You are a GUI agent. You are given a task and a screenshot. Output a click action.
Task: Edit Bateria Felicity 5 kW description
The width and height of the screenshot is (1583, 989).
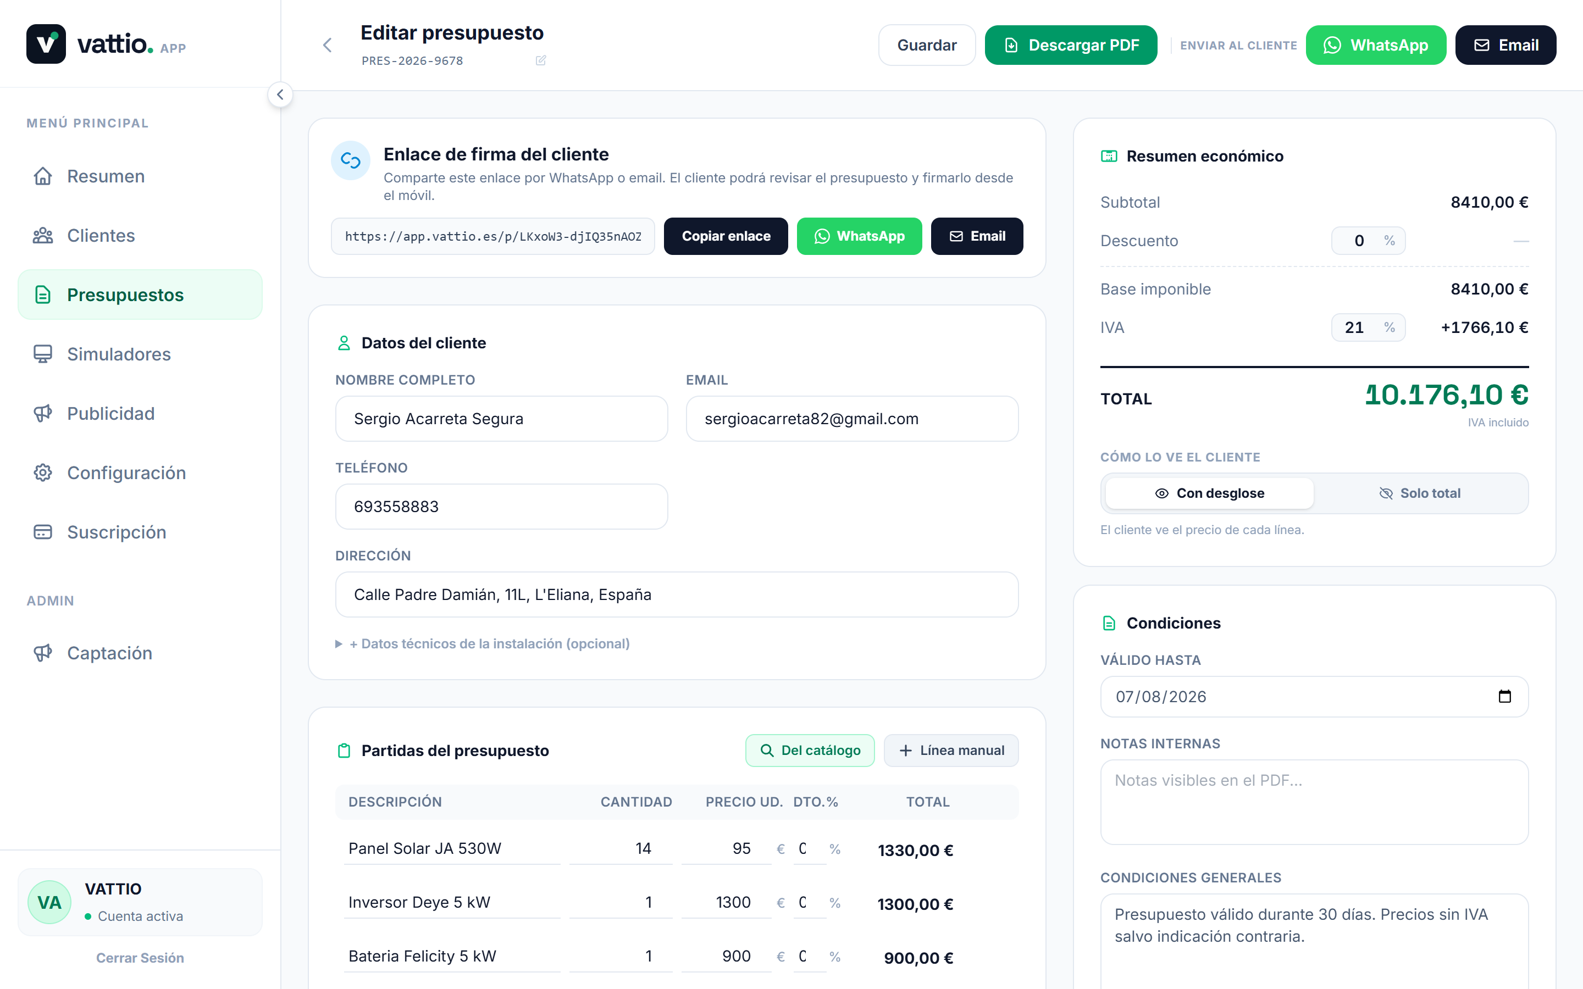coord(451,956)
